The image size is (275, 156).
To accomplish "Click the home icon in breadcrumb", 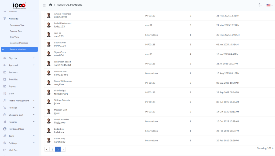I will (50, 5).
